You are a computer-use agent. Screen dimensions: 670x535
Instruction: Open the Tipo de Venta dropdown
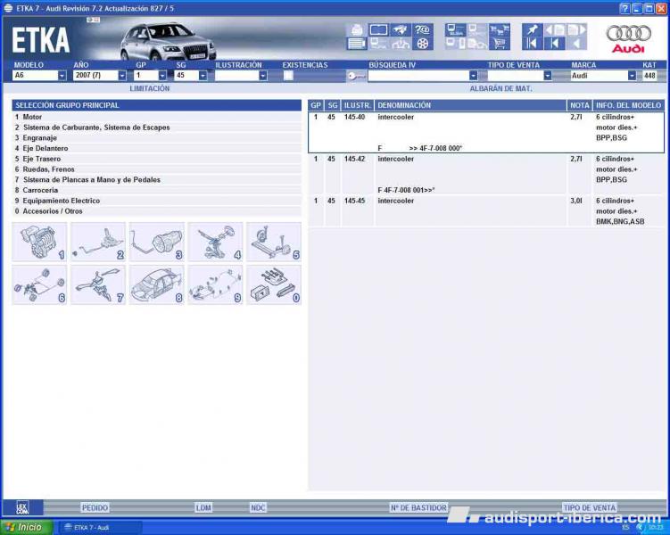coord(548,76)
